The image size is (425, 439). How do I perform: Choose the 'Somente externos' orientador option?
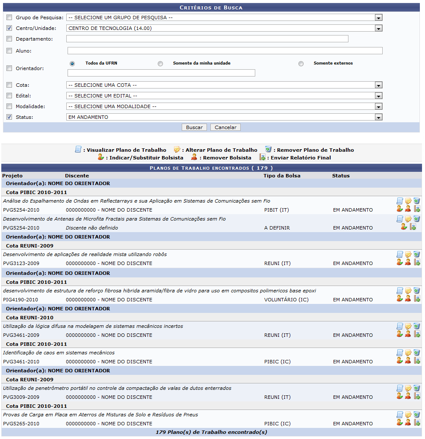(301, 64)
